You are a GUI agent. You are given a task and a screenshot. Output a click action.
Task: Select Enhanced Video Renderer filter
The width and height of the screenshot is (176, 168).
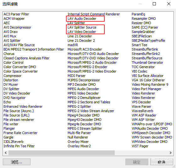[x=23, y=106]
